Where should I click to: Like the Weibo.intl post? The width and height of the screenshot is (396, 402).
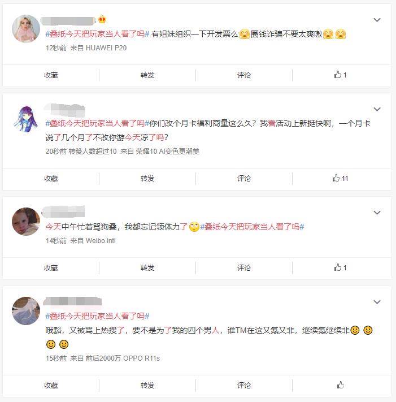point(340,267)
